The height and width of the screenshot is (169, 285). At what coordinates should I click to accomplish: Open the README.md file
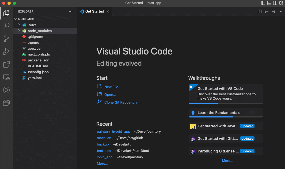pos(45,66)
